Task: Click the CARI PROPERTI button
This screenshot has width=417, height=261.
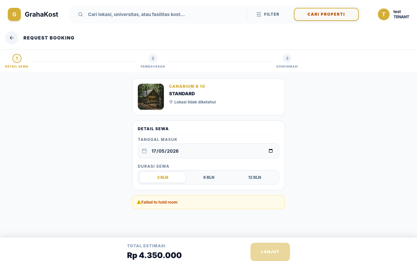Action: tap(326, 14)
